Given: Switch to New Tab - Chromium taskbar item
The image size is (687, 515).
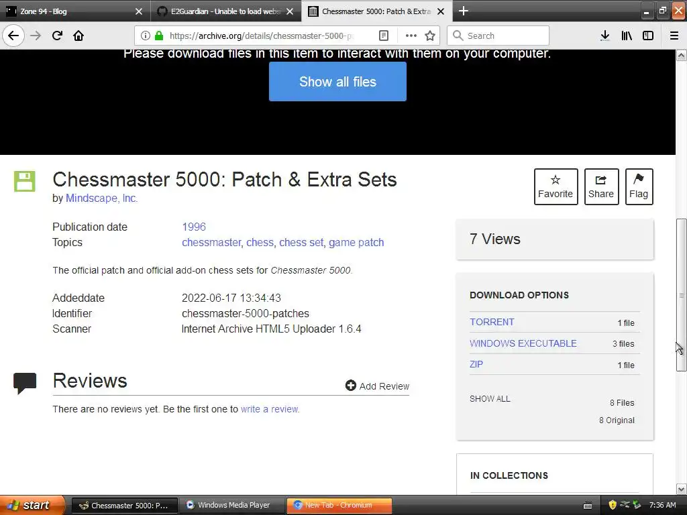Looking at the screenshot, I should coord(339,506).
